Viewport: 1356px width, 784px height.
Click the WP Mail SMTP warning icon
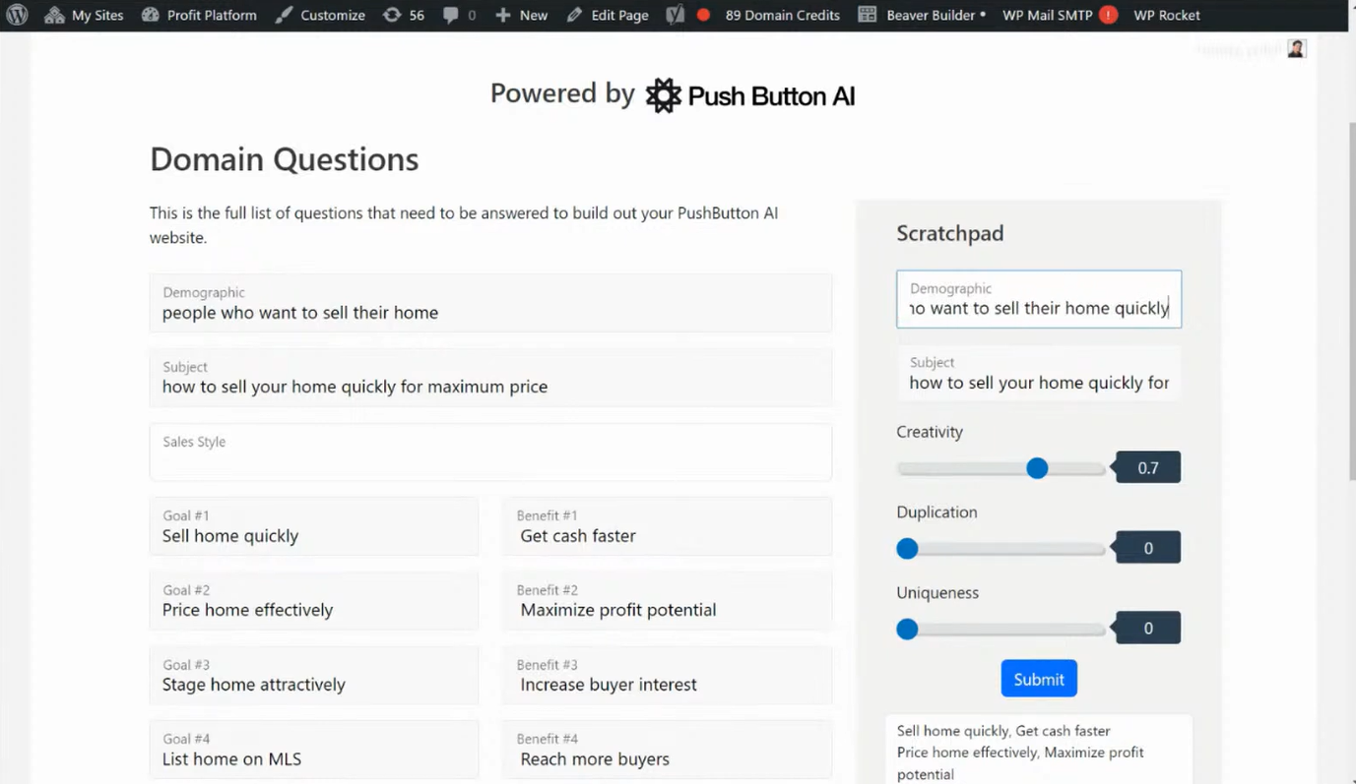pyautogui.click(x=1110, y=15)
